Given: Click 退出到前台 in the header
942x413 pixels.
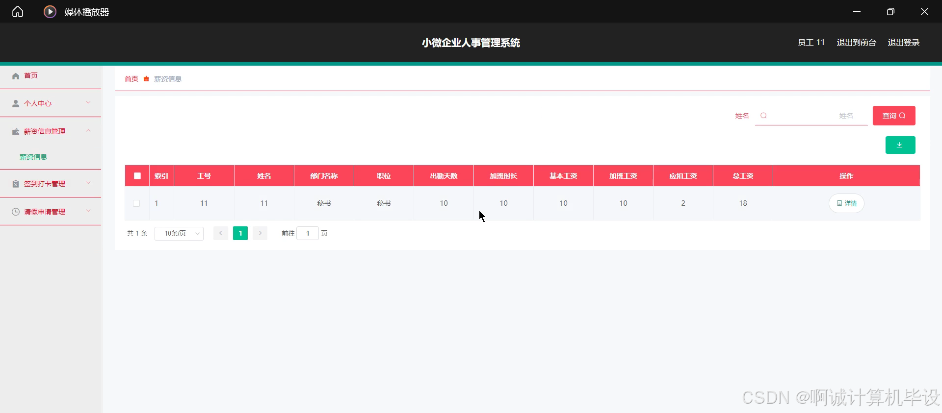Looking at the screenshot, I should tap(857, 43).
